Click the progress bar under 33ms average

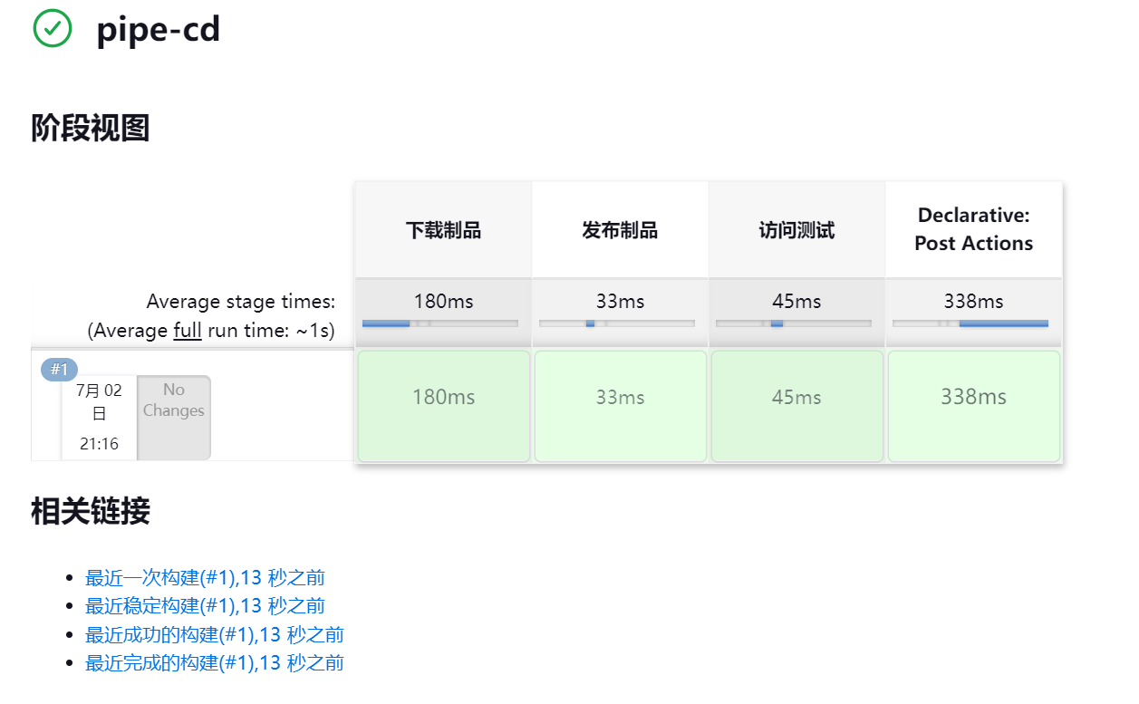tap(617, 323)
